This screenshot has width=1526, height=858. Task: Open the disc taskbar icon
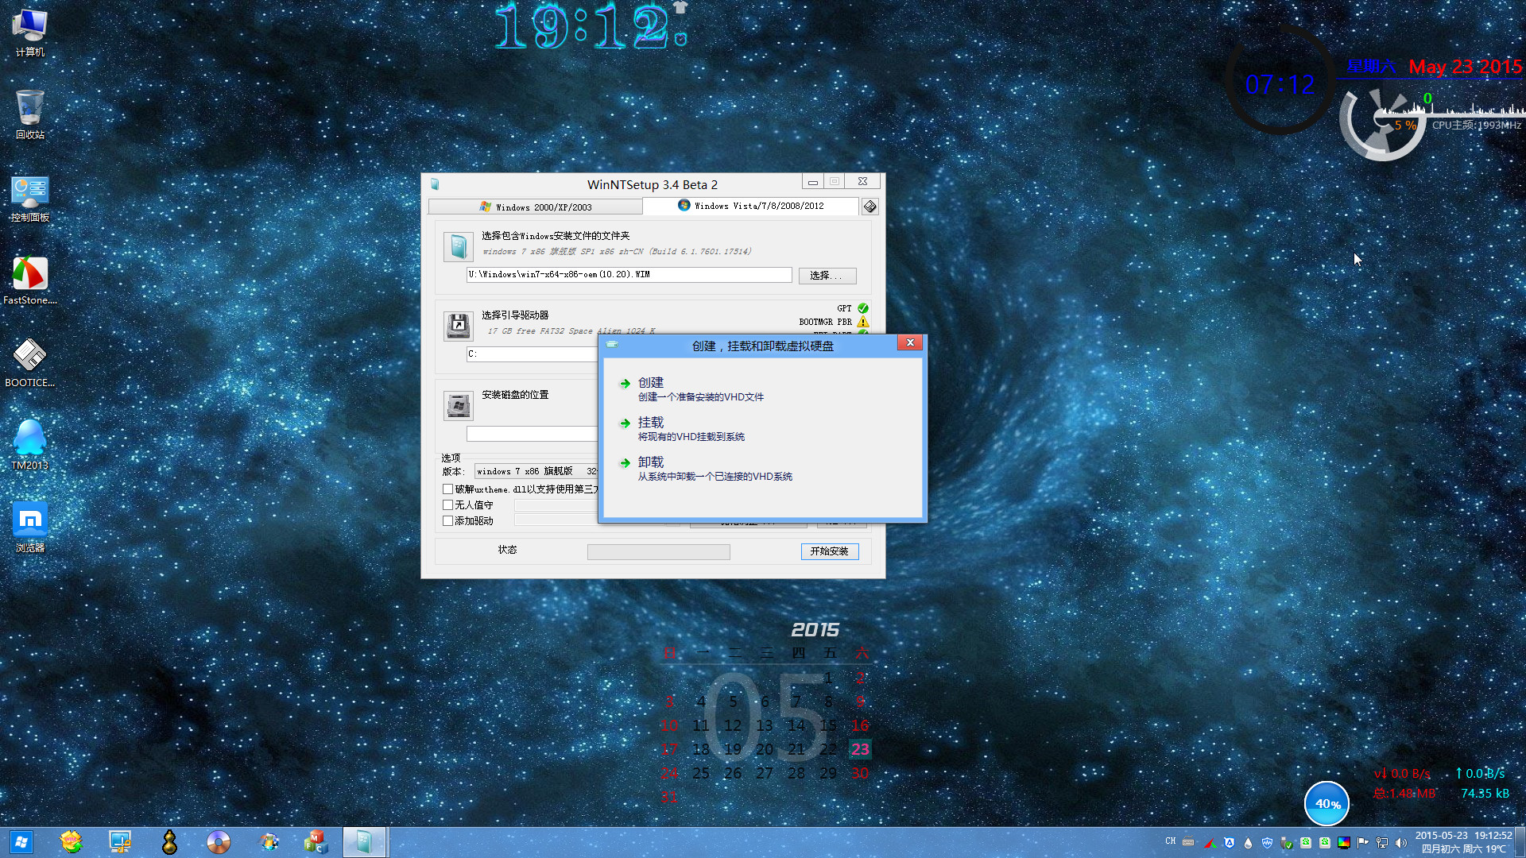218,842
